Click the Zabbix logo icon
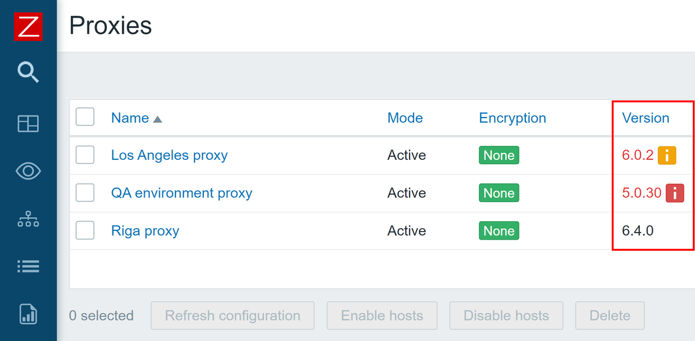The image size is (695, 341). tap(28, 27)
